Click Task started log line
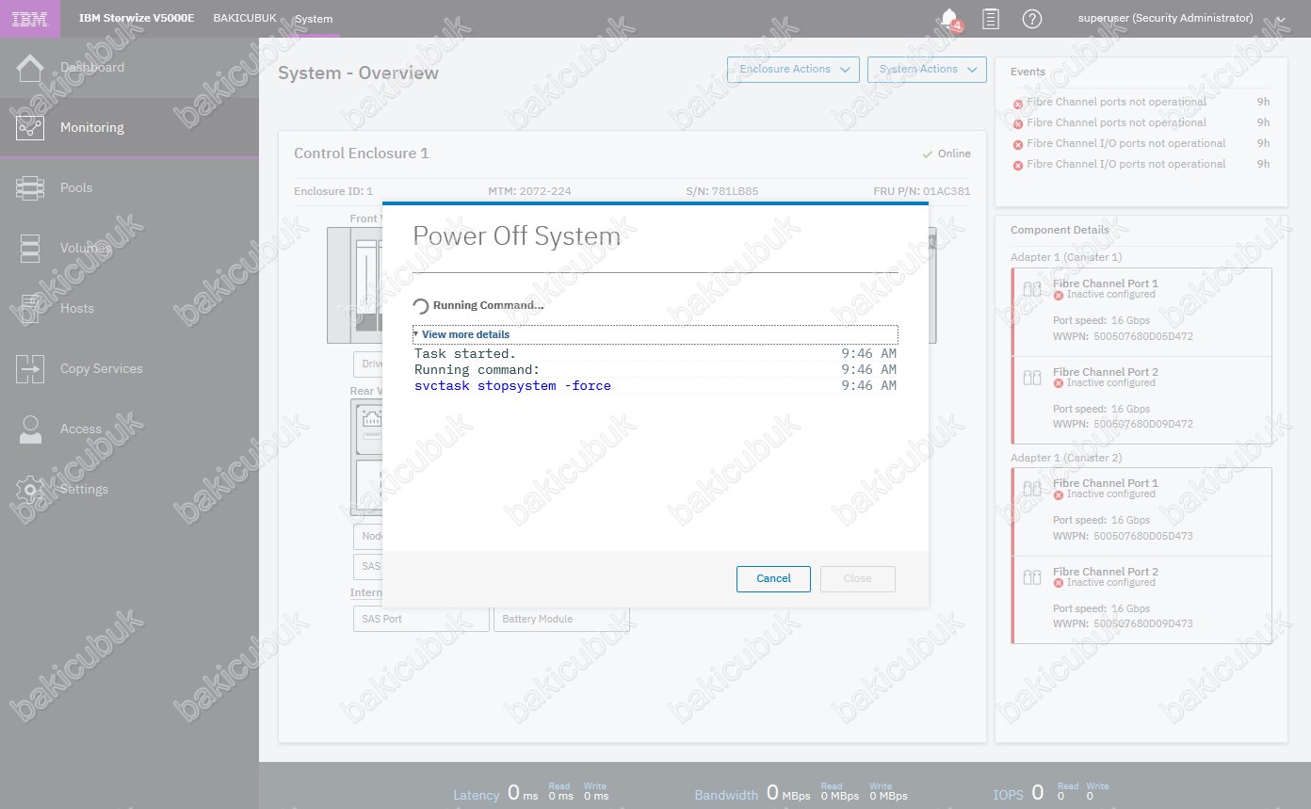The image size is (1311, 809). tap(465, 353)
